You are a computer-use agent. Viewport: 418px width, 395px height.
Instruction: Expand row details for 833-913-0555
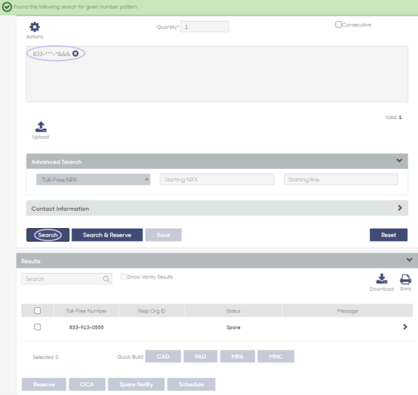click(405, 327)
